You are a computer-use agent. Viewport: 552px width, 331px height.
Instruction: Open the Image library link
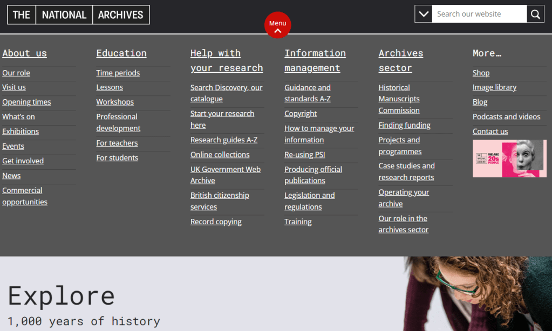click(x=494, y=87)
